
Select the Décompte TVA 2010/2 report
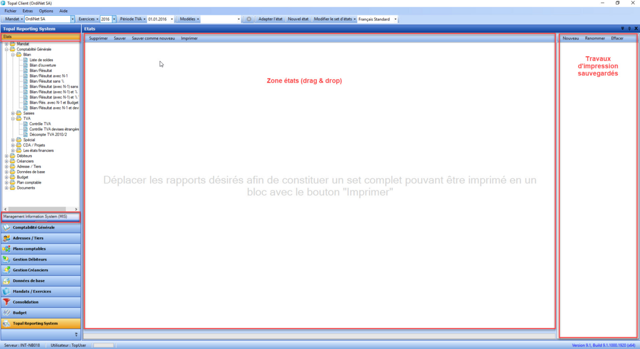(48, 135)
